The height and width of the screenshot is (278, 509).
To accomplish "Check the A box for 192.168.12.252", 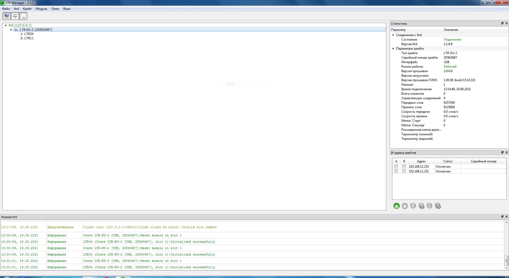I will pyautogui.click(x=396, y=167).
